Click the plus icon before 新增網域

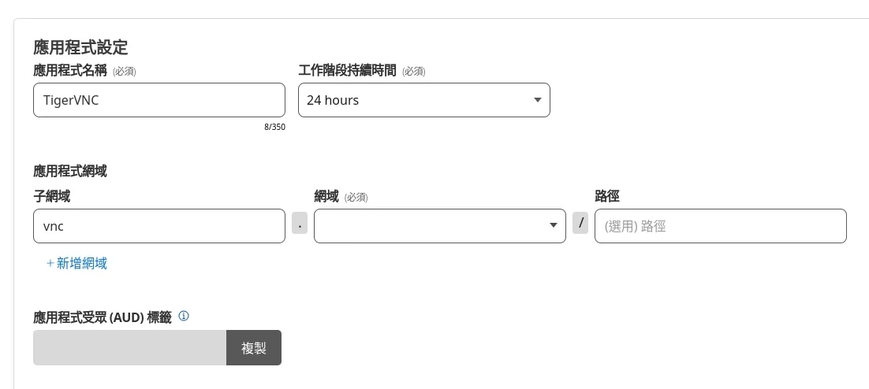(x=50, y=264)
